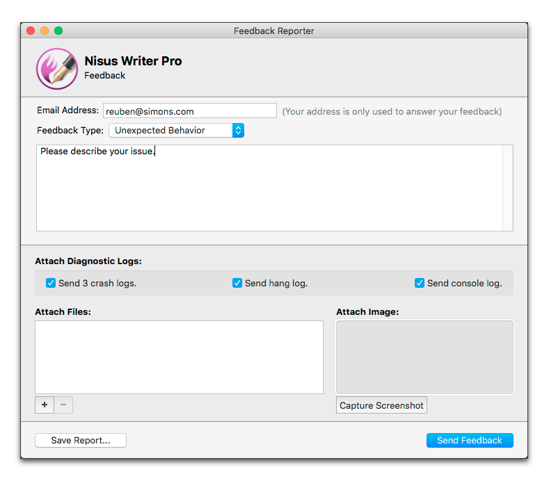
Task: Click the plus button to add a file
Action: [45, 405]
